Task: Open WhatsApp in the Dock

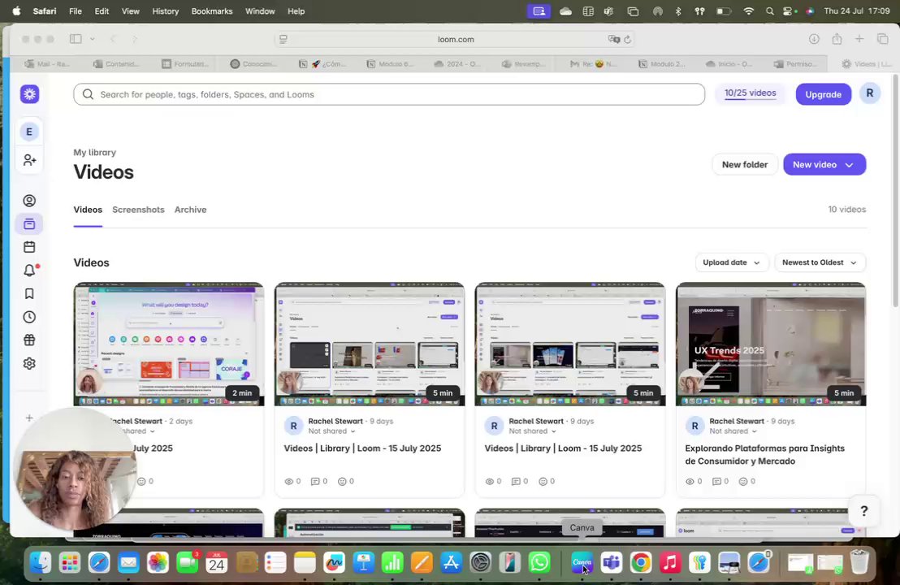Action: tap(539, 562)
